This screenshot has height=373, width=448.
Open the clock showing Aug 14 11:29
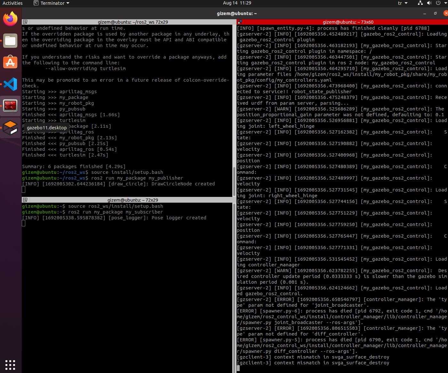(237, 3)
